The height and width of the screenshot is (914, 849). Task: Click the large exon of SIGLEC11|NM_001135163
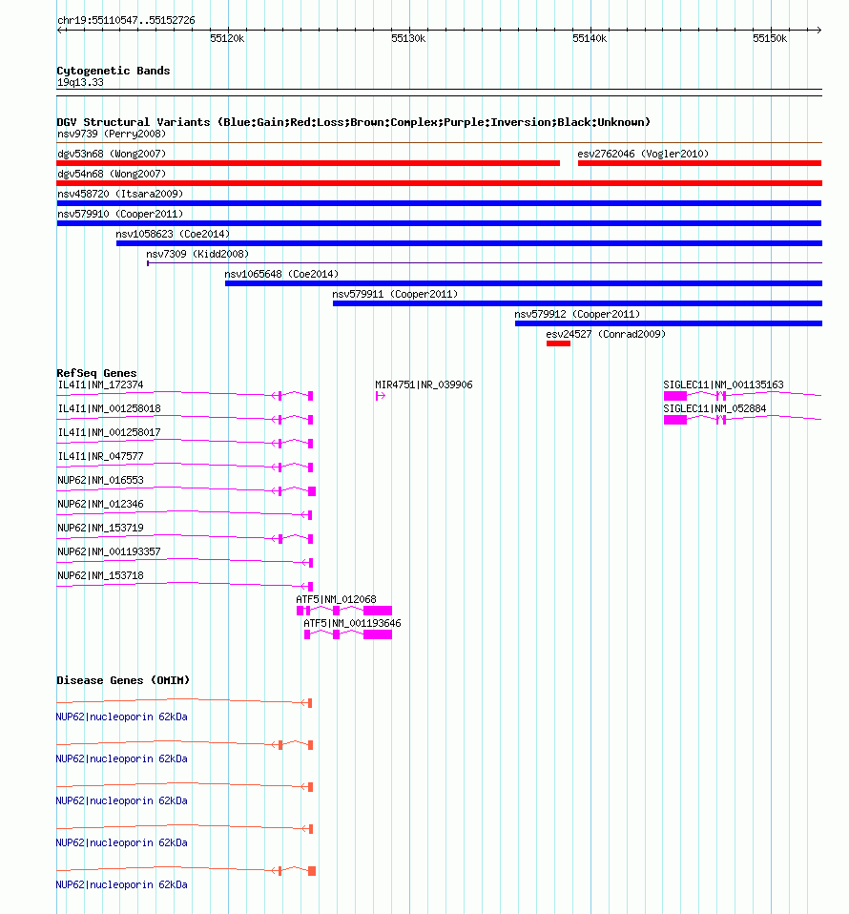pos(675,396)
